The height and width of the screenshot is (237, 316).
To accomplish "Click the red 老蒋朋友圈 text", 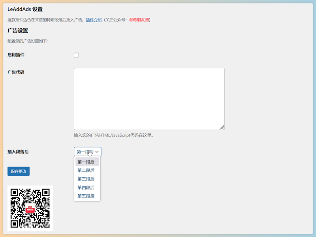I will click(x=139, y=20).
